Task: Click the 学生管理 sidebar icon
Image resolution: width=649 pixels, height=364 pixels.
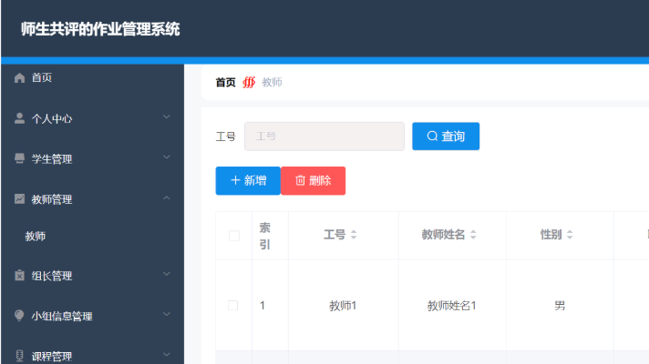Action: [20, 158]
